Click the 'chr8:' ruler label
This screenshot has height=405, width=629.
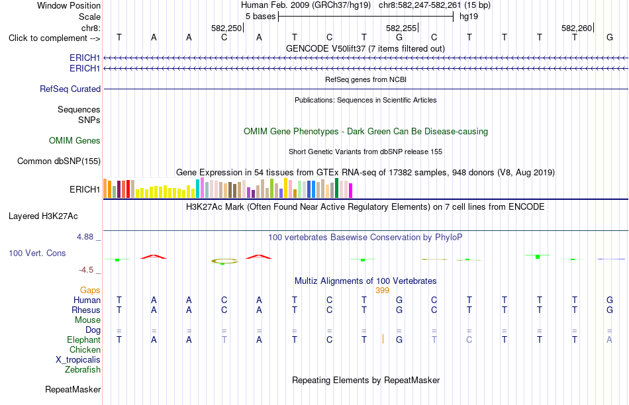[x=91, y=28]
